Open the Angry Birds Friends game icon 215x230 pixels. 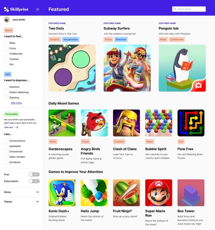[94, 123]
